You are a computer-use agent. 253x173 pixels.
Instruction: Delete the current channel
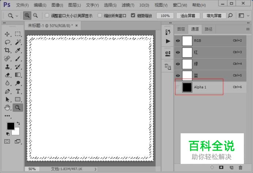click(241, 168)
